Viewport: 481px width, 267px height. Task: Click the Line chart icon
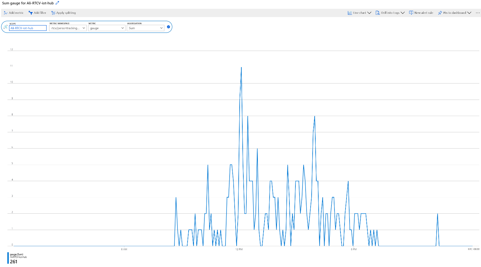click(350, 13)
